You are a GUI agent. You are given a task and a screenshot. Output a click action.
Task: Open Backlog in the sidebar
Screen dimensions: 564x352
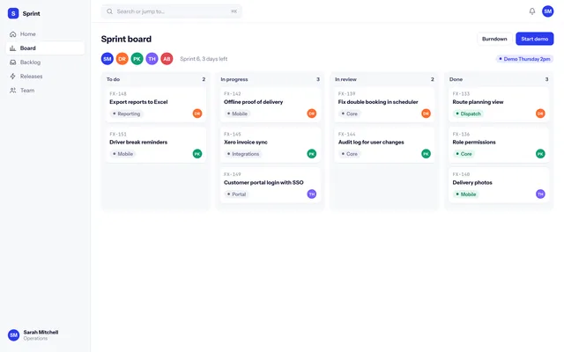click(x=45, y=62)
